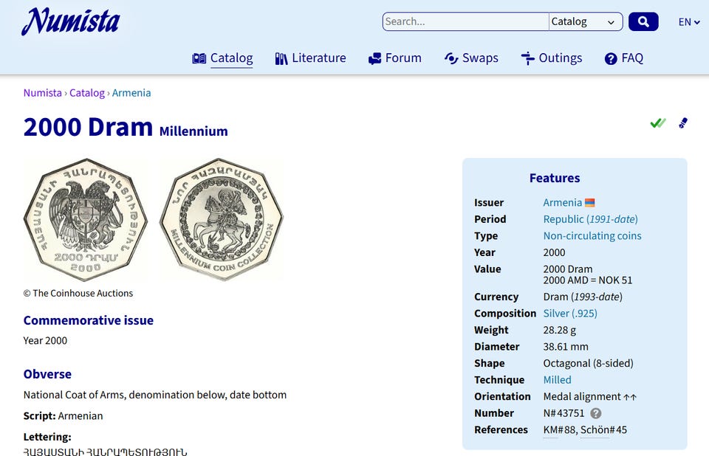Click the question mark next to N#43751
This screenshot has height=456, width=709.
click(x=596, y=413)
